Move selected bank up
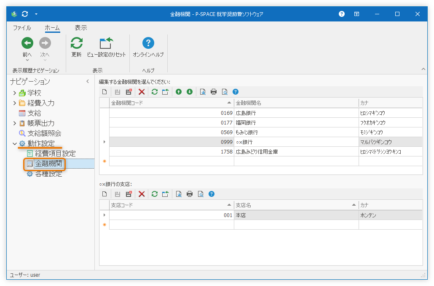The width and height of the screenshot is (434, 286). pyautogui.click(x=179, y=92)
